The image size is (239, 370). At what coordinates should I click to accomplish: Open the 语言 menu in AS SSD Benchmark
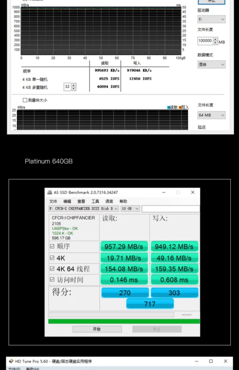click(109, 201)
